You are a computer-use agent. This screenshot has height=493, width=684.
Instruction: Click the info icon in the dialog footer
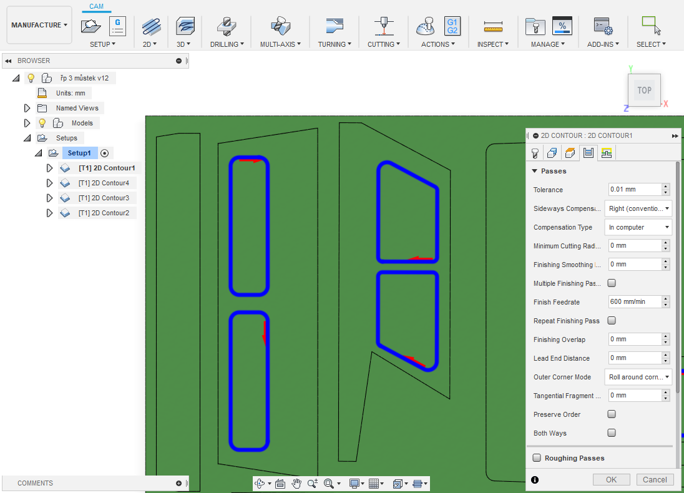click(x=535, y=480)
